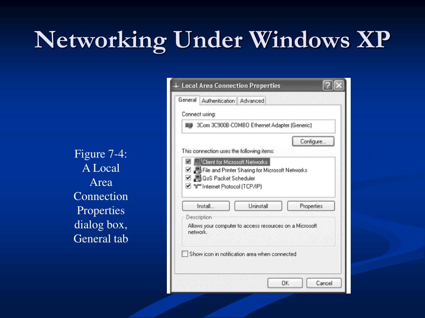Toggle the Internet Protocol (TCP/IP) checkbox
This screenshot has width=425, height=318.
(x=188, y=186)
